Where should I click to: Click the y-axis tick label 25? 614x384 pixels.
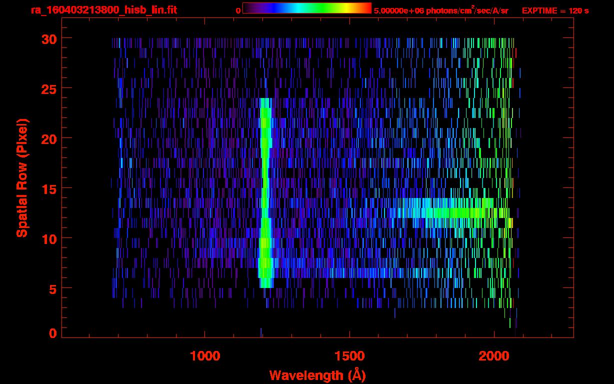(x=49, y=88)
